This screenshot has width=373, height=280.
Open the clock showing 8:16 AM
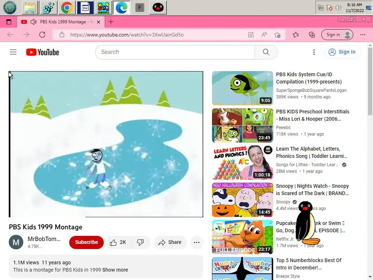click(355, 8)
